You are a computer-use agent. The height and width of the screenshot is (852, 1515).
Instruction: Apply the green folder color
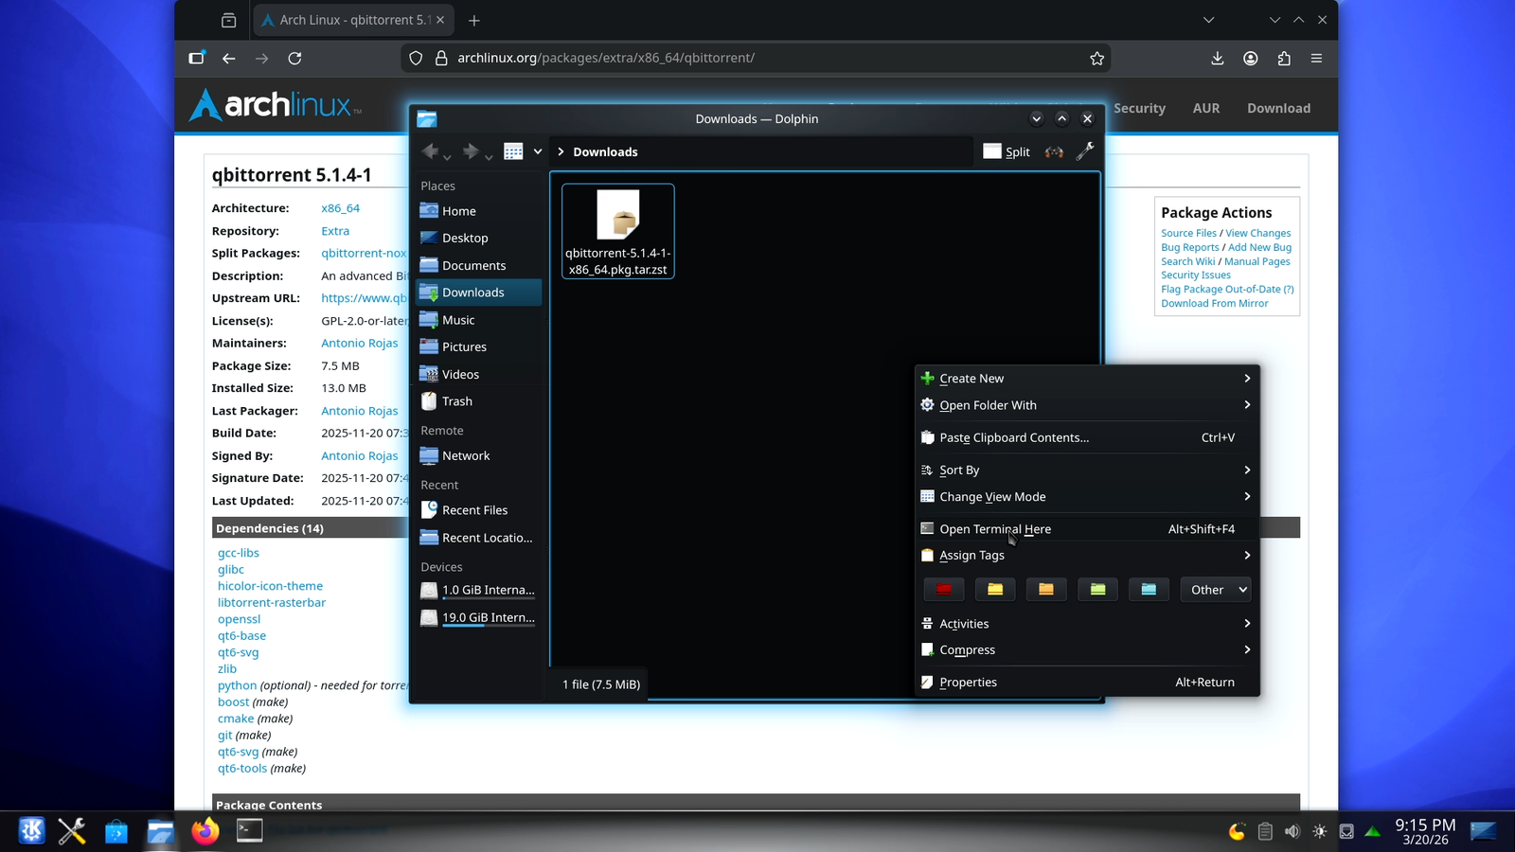1097,590
